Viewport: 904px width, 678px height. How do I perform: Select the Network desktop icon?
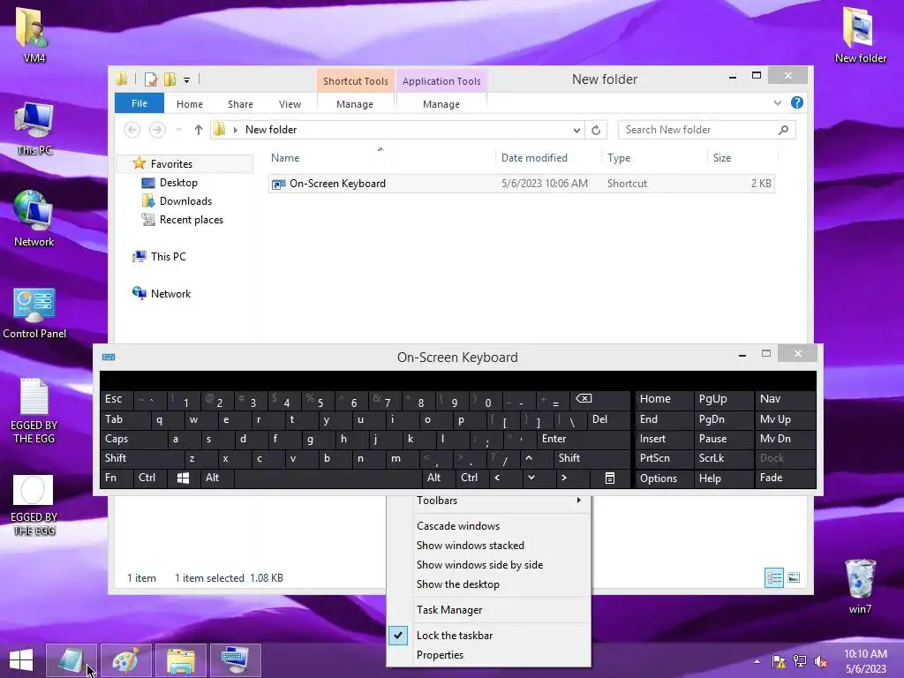[x=34, y=219]
